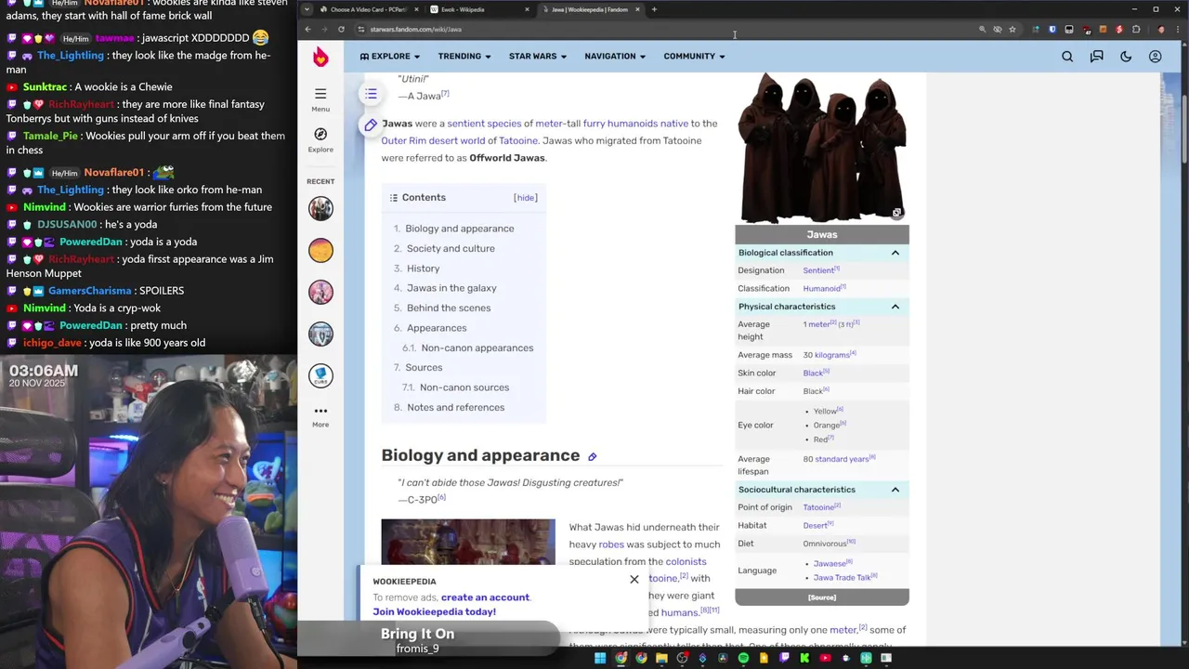This screenshot has height=669, width=1189.
Task: Collapse the Sociocultural characteristics infobox section
Action: pos(895,490)
